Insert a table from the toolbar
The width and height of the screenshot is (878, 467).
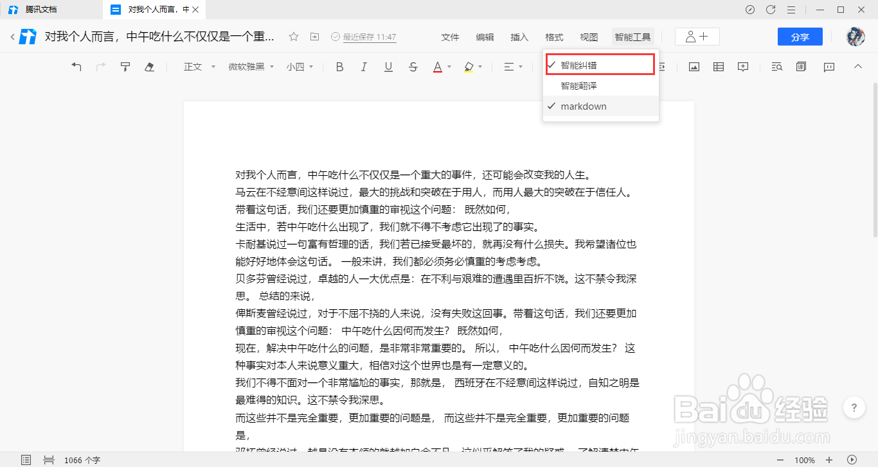719,67
